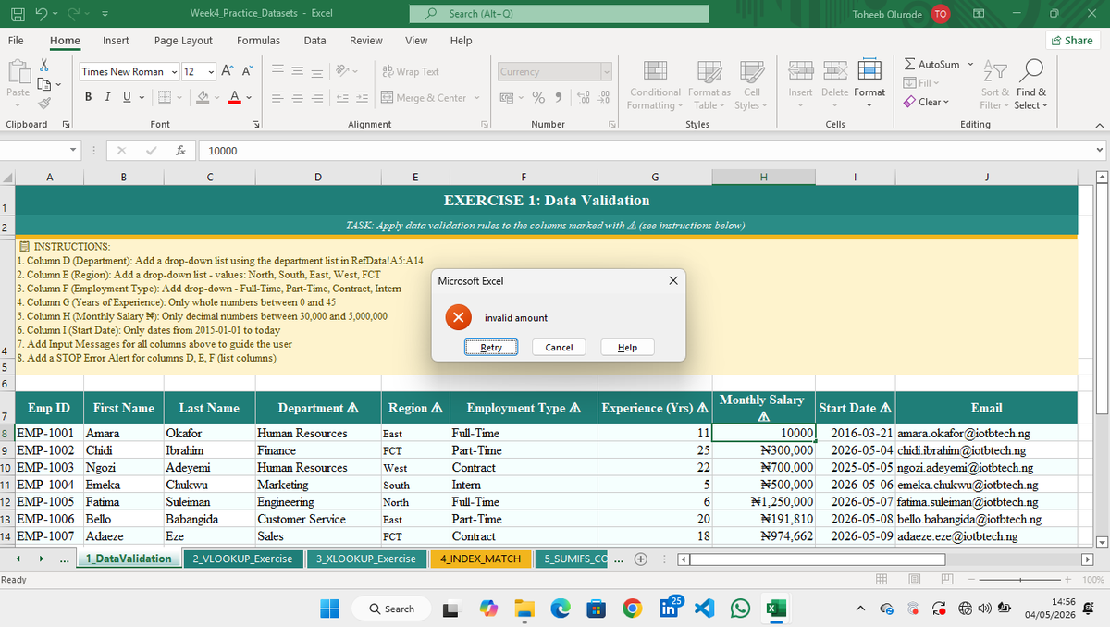1110x627 pixels.
Task: Toggle Top Align for the cell
Action: 277,71
